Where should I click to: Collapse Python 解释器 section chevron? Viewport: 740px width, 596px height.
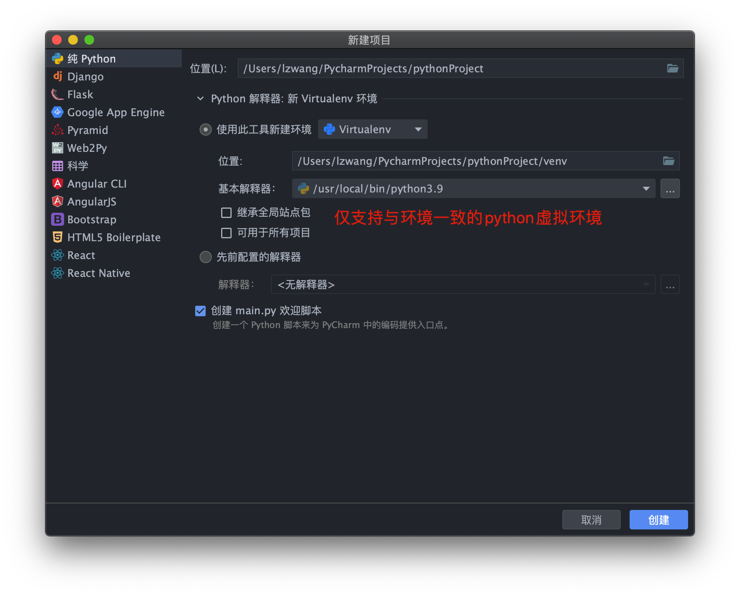200,98
